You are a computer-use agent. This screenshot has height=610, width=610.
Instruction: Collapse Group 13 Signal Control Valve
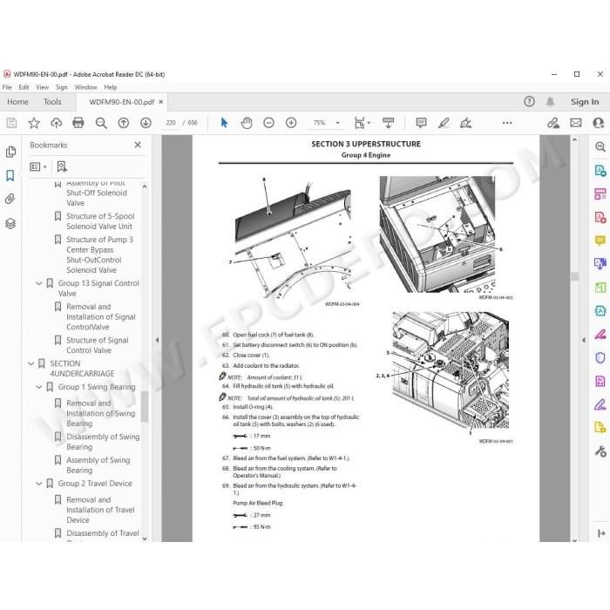pyautogui.click(x=39, y=283)
